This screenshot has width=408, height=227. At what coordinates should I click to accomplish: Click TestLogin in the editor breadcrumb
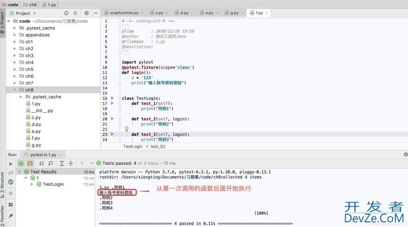pos(133,146)
